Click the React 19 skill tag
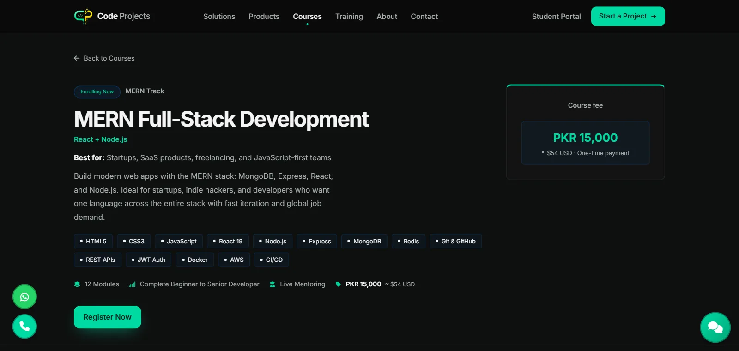739x351 pixels. pyautogui.click(x=228, y=241)
